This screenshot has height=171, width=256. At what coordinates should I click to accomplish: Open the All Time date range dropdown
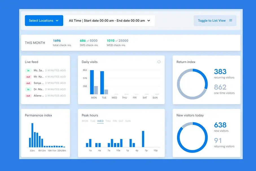click(110, 21)
